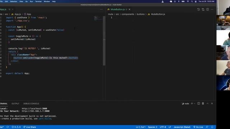Screen dimensions: 230x129
Task: Click 'buttons' in the breadcrumb
Action: tap(141, 14)
